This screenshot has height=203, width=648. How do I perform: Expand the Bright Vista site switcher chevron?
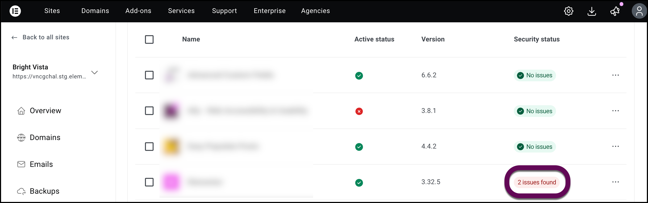click(94, 72)
